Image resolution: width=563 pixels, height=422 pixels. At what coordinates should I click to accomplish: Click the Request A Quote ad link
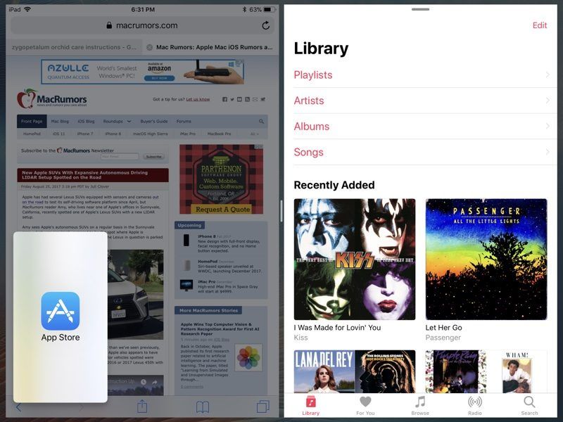[x=221, y=209]
